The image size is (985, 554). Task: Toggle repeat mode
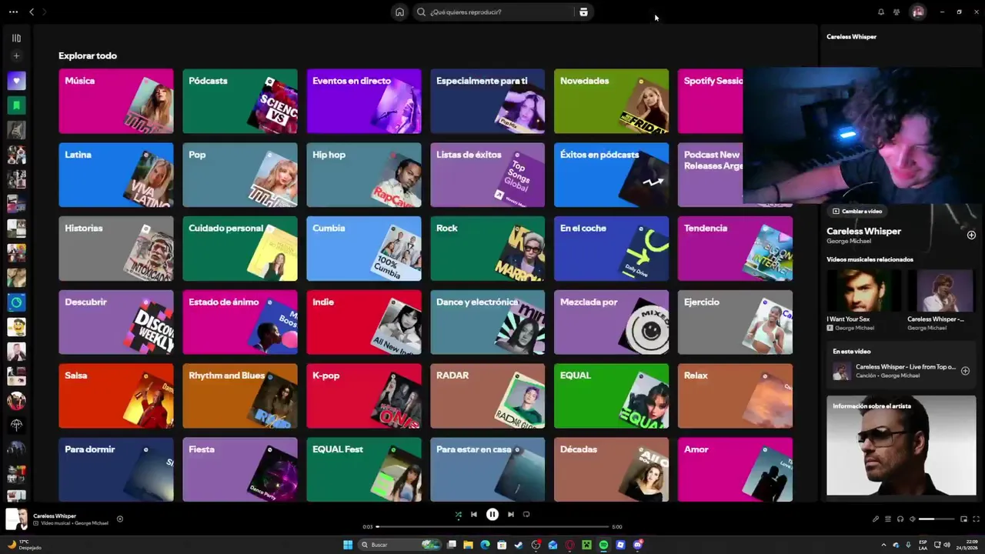click(x=526, y=515)
